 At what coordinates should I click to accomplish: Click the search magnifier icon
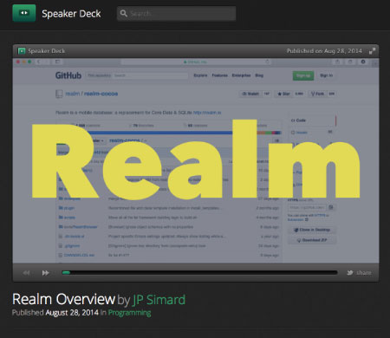pyautogui.click(x=124, y=13)
